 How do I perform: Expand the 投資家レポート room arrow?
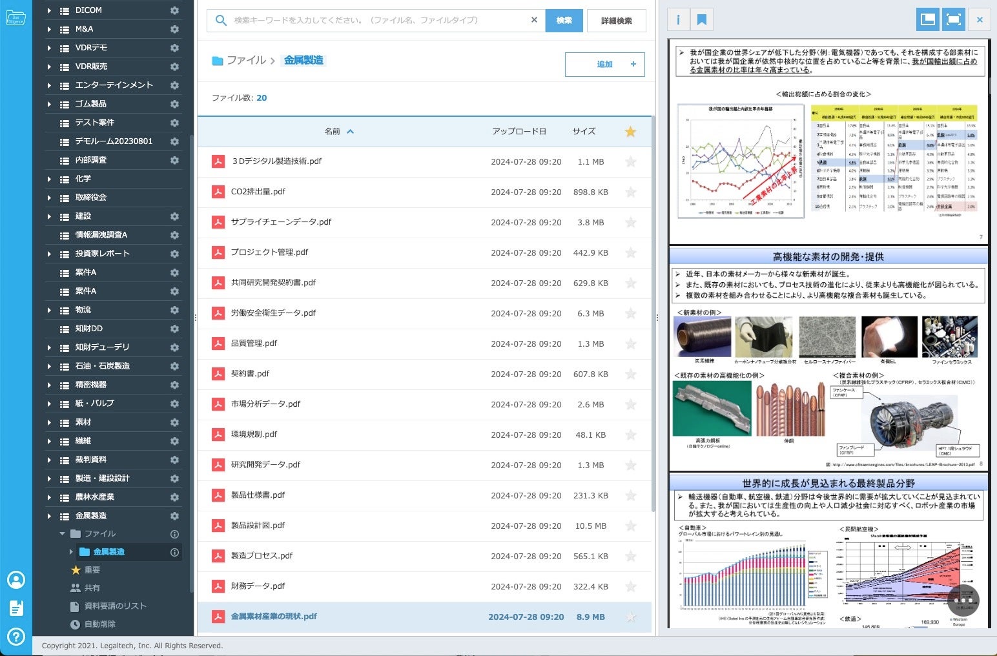[x=49, y=254]
